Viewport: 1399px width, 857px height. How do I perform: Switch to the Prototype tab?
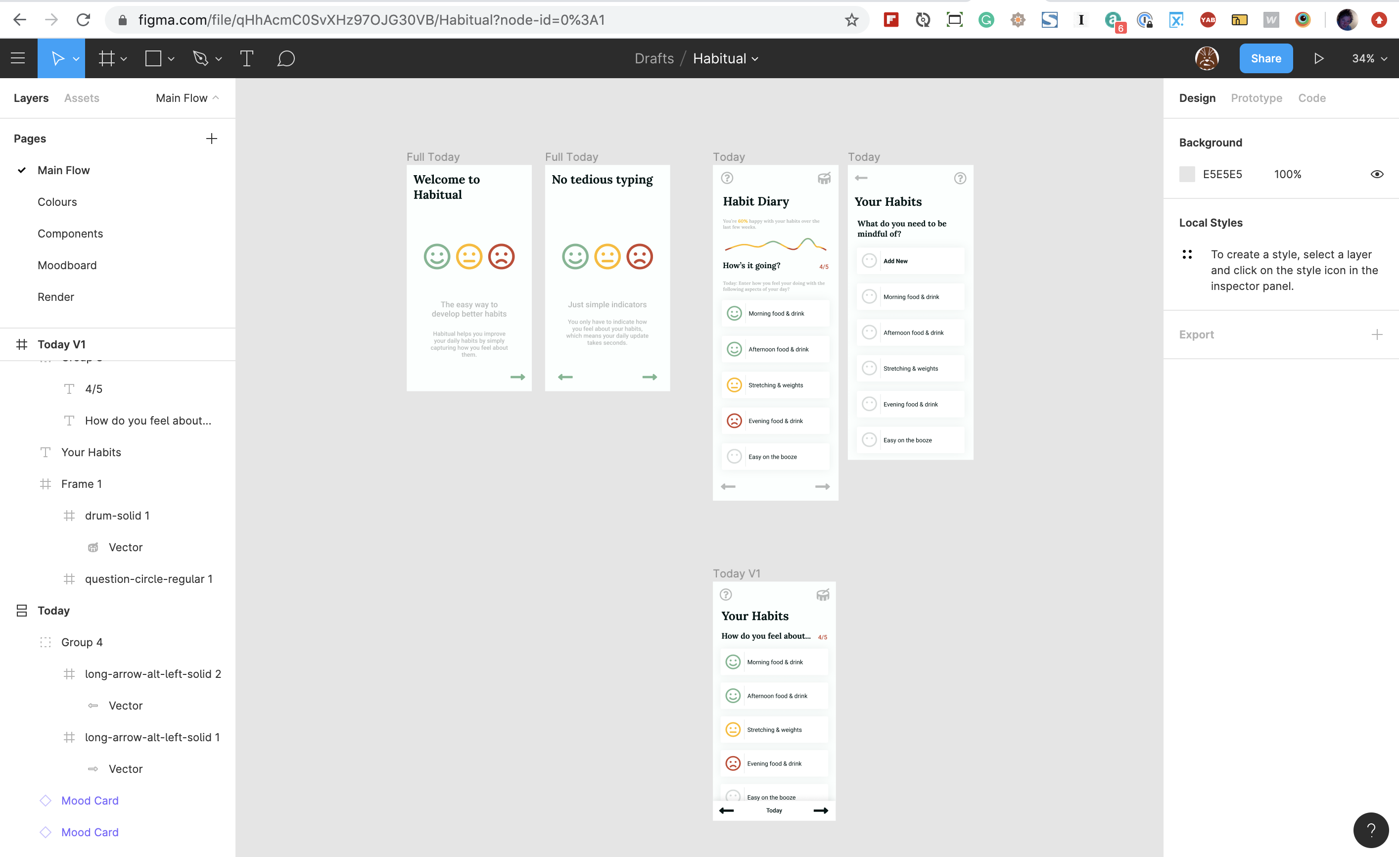click(x=1256, y=97)
